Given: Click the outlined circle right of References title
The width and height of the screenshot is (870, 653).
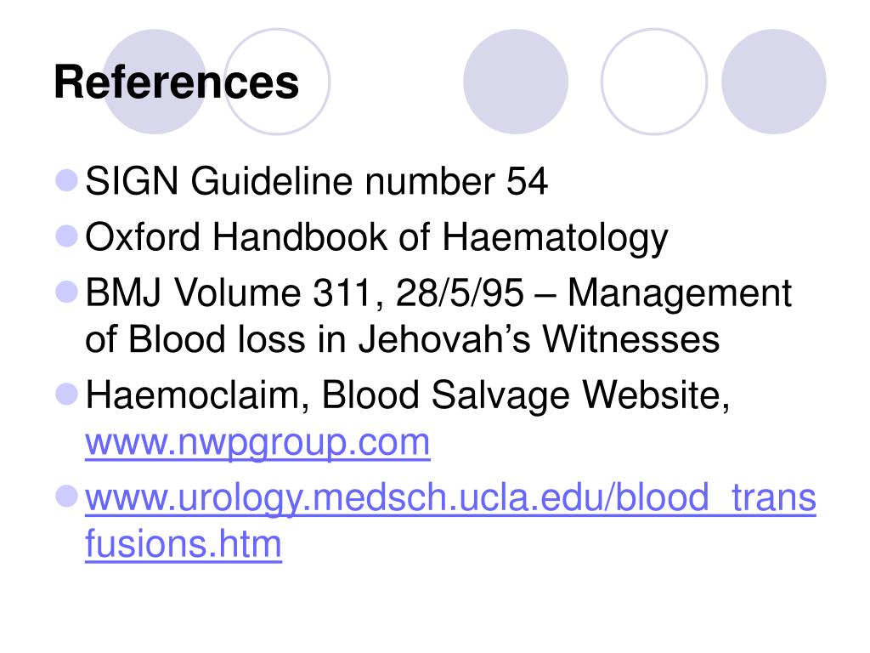Looking at the screenshot, I should (x=277, y=82).
